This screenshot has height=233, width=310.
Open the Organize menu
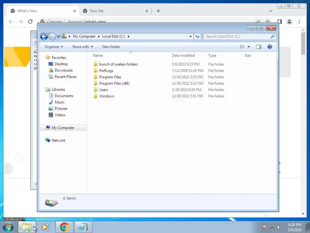[54, 47]
